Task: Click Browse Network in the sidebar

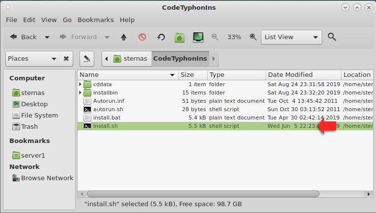Action: (x=43, y=178)
